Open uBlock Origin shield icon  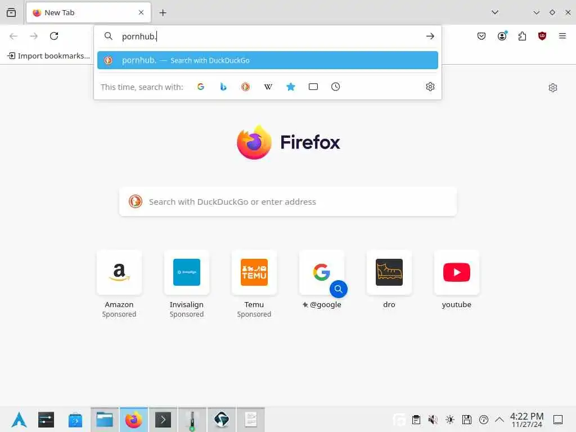[542, 36]
